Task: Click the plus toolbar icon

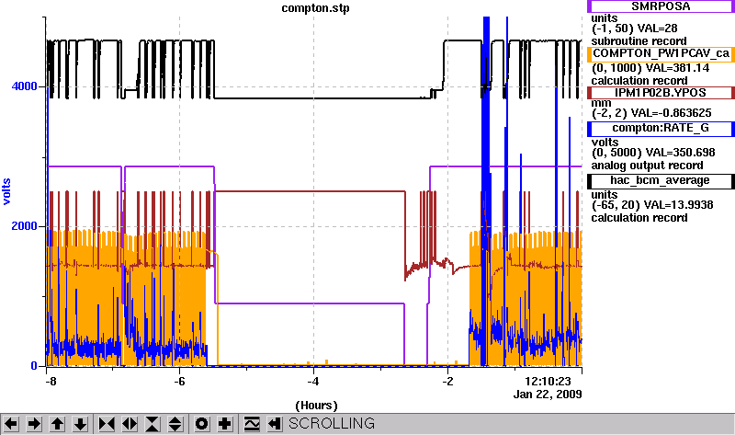Action: click(225, 424)
